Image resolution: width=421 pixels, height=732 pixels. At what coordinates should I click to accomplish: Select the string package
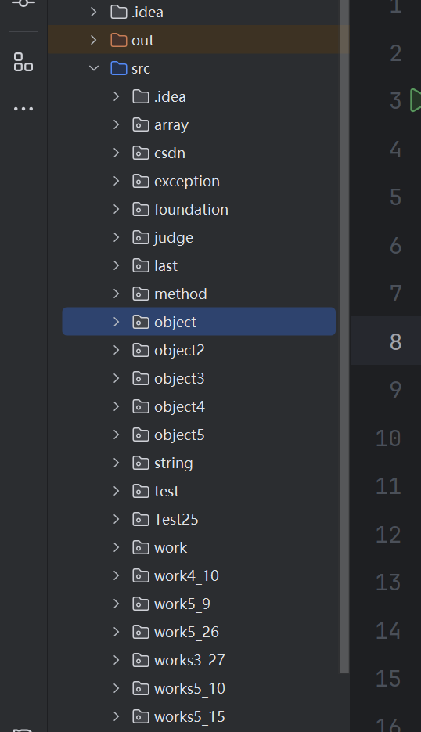(x=173, y=463)
